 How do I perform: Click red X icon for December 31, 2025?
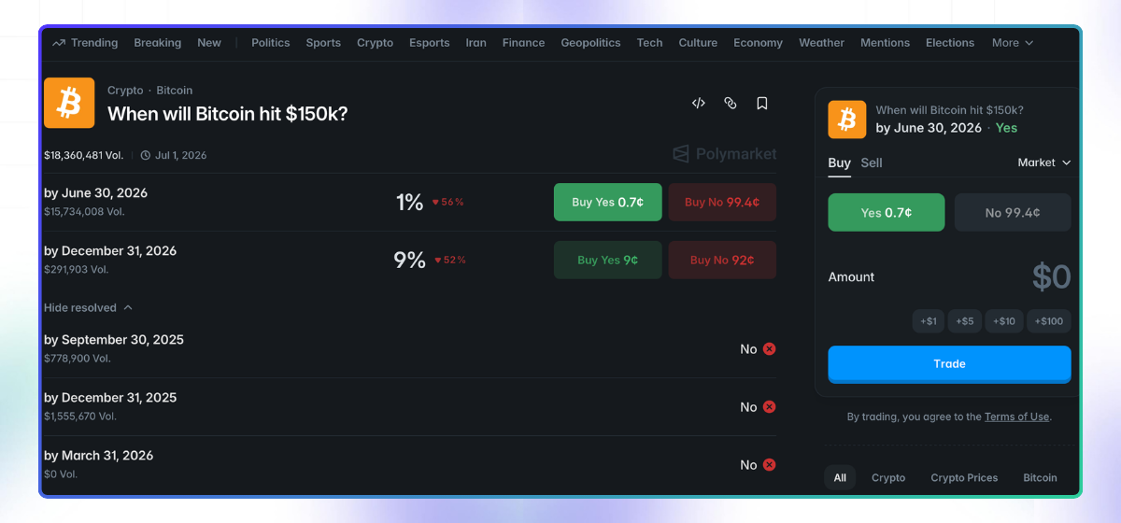click(770, 407)
